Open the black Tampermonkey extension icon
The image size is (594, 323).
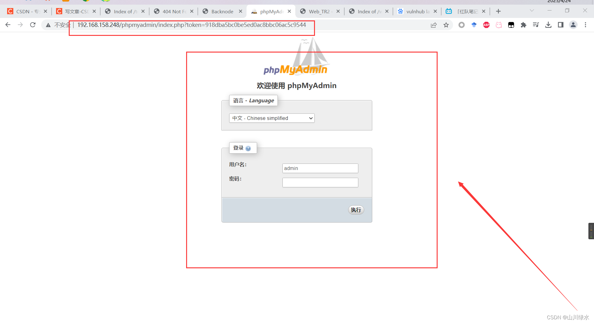click(x=511, y=25)
